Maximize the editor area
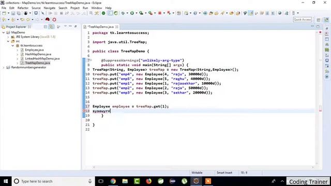This screenshot has height=186, width=331. pos(318,26)
